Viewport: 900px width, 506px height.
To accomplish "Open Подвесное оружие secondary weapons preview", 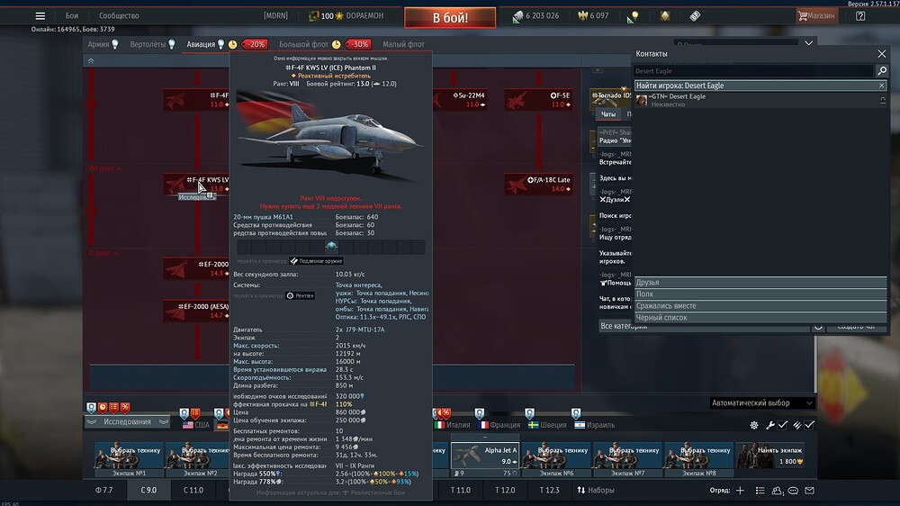I will 316,261.
